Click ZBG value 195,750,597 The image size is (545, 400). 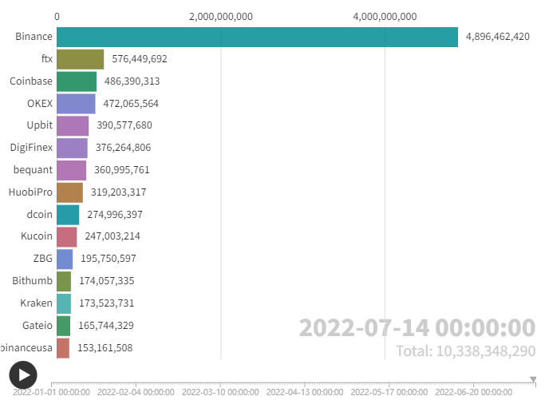tap(109, 259)
